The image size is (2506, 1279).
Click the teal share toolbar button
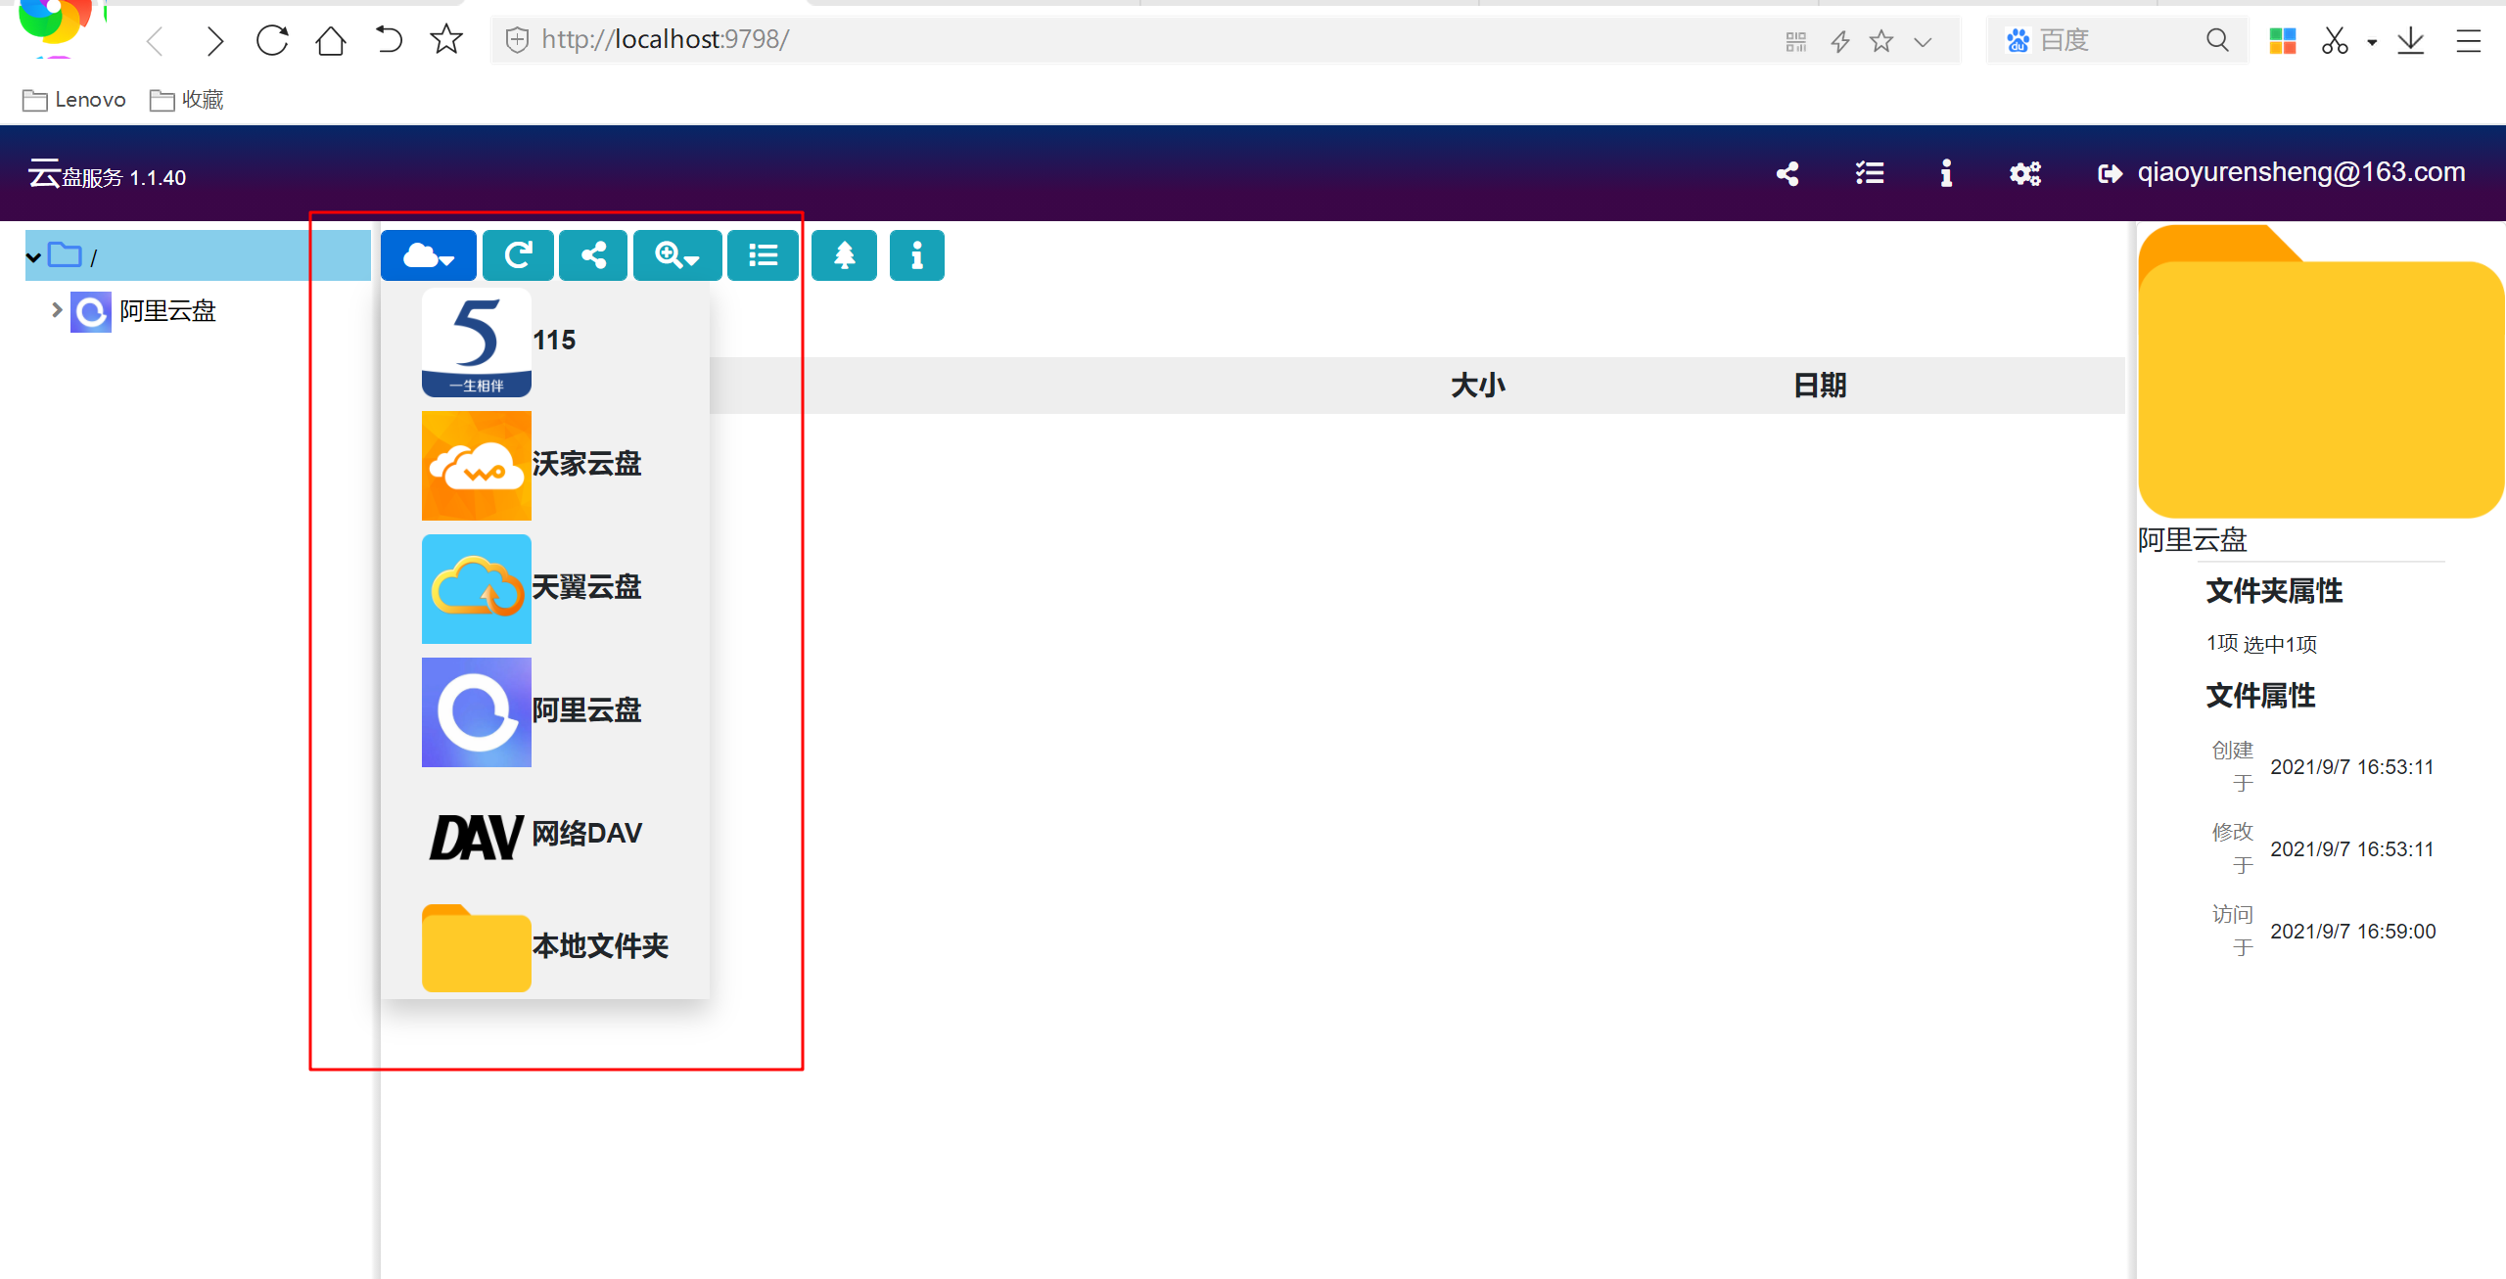pos(593,256)
